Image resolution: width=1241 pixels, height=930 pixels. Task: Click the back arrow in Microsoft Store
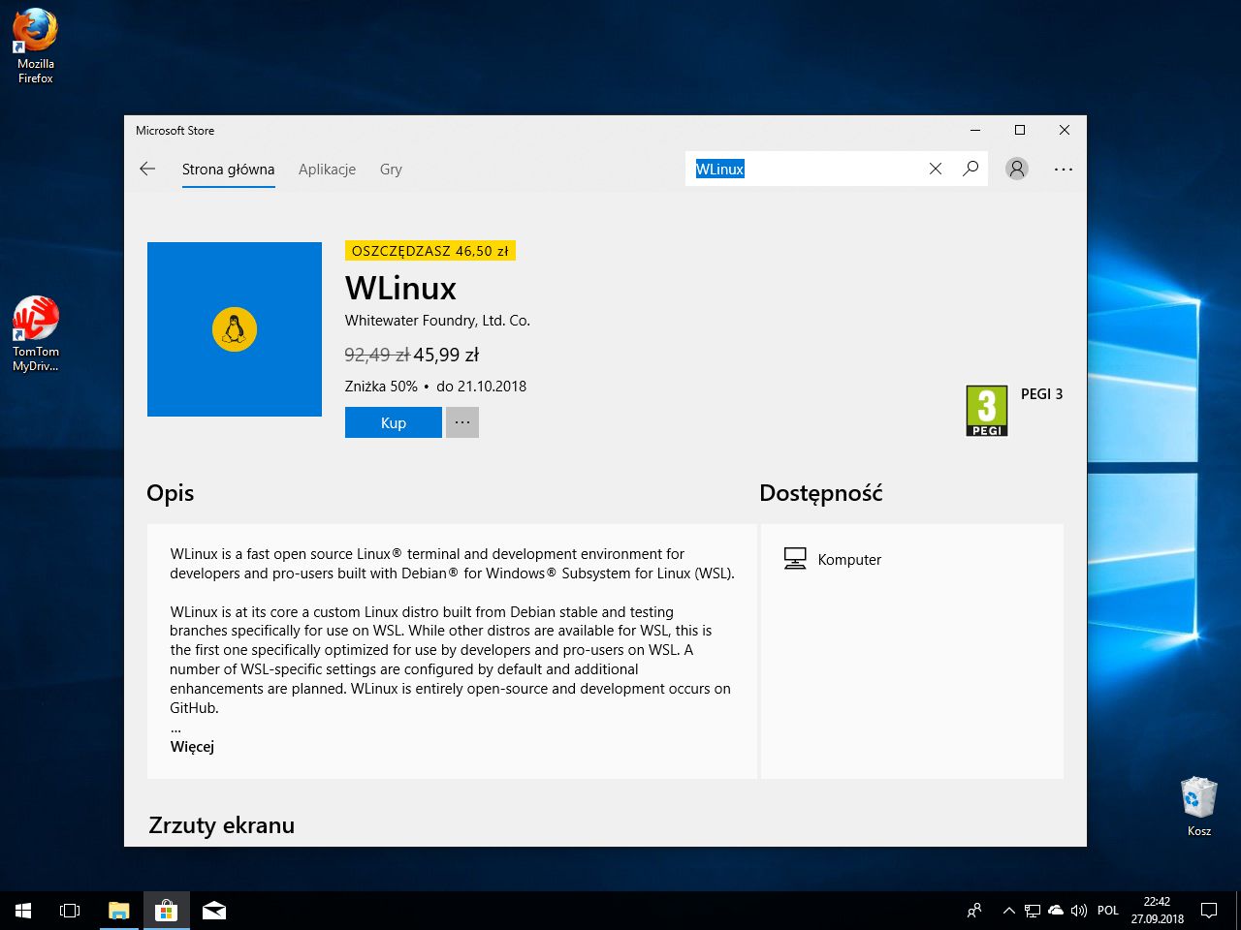(x=147, y=169)
